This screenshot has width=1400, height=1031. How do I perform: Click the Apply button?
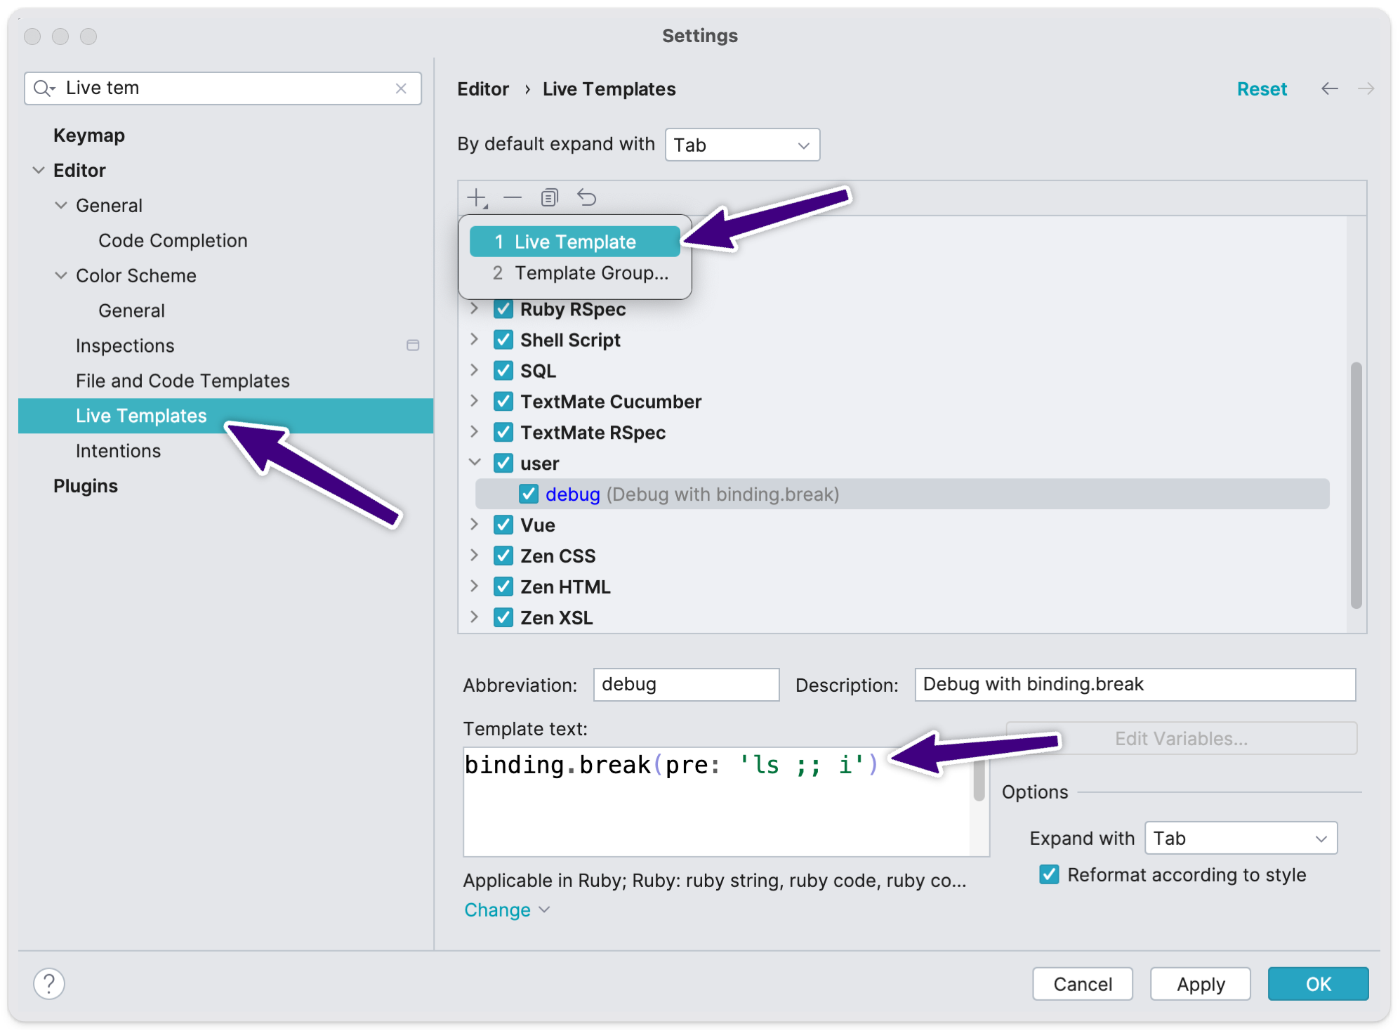(1201, 984)
